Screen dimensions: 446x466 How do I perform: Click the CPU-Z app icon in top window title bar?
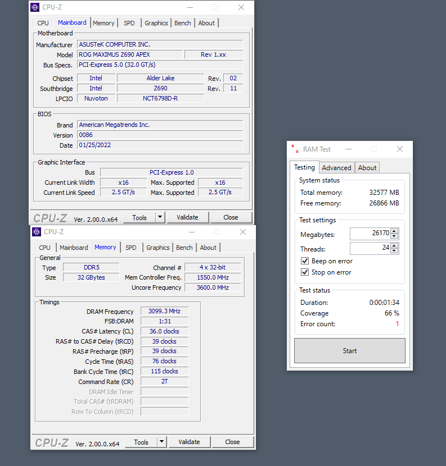click(35, 7)
